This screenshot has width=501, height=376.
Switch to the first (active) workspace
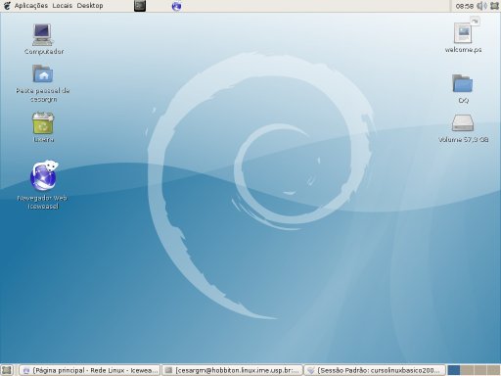pos(454,370)
